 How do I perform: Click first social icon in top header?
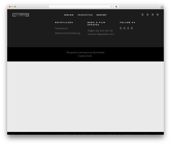(x=143, y=14)
